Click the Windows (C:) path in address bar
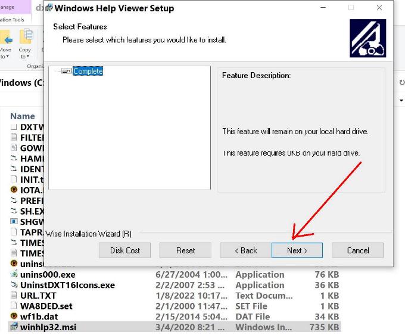 [21, 83]
